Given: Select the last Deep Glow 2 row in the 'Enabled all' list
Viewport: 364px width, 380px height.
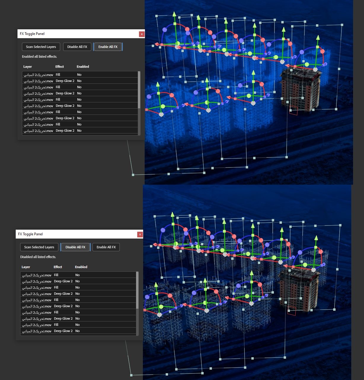Looking at the screenshot, I should tap(80, 131).
